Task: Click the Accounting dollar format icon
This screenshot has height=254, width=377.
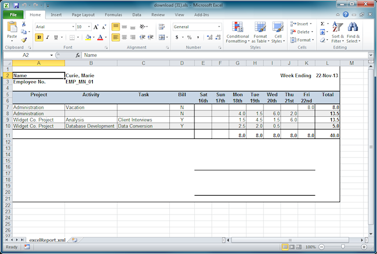Action: 177,37
